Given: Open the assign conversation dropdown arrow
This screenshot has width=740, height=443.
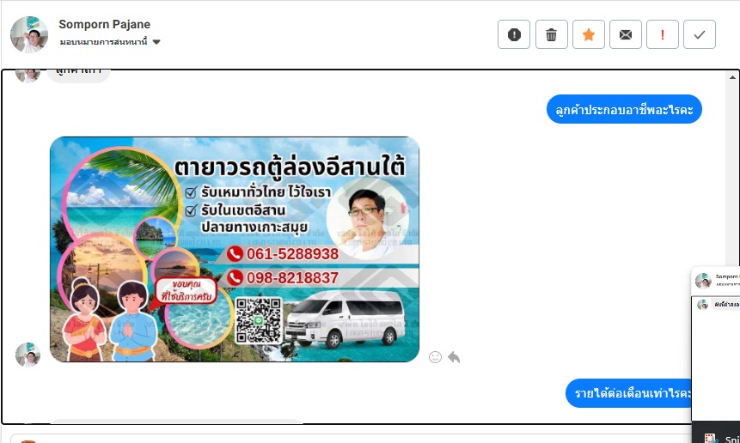Looking at the screenshot, I should [156, 42].
